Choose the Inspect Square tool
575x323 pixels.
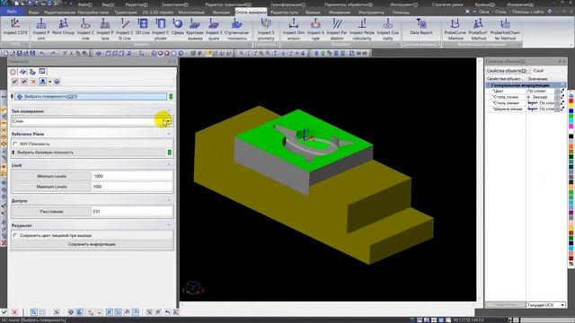214,29
